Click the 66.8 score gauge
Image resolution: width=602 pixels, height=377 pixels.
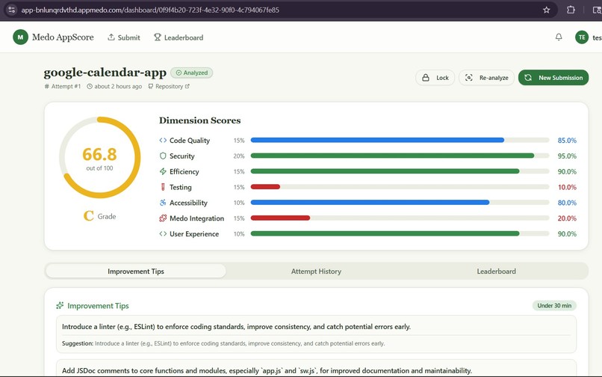(x=100, y=157)
